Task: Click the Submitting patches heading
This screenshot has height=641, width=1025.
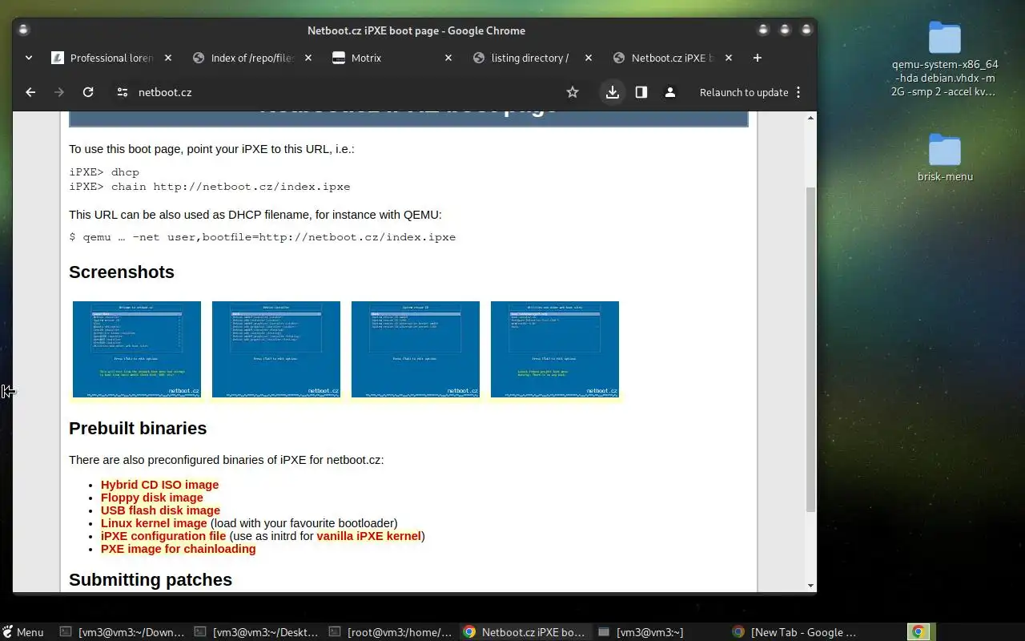Action: click(151, 580)
